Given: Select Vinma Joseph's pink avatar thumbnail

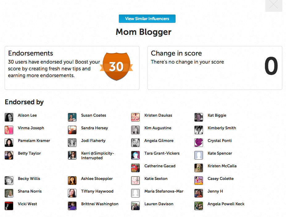Looking at the screenshot, I should [9, 130].
